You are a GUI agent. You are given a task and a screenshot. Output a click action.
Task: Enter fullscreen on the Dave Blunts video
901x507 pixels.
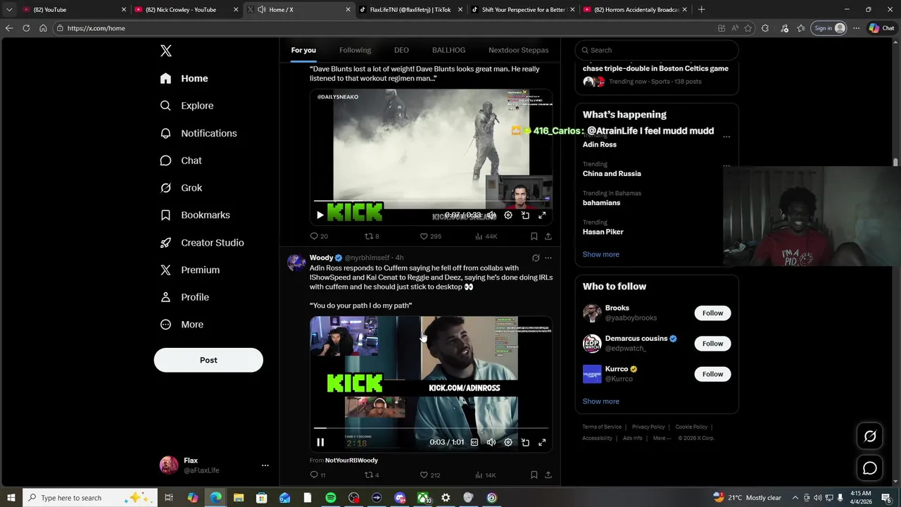[x=542, y=215]
